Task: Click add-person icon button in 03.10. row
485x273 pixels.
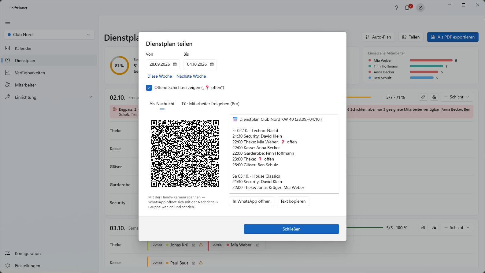Action: coord(434,227)
